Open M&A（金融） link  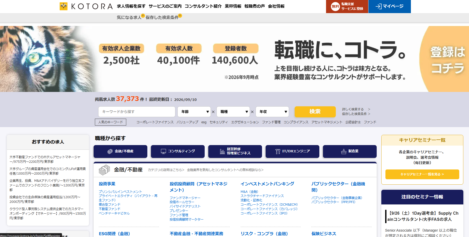[249, 192]
